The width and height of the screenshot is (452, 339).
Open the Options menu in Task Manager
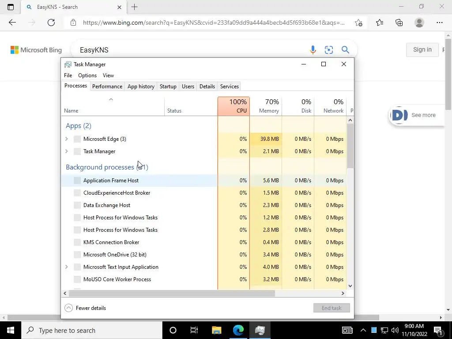point(87,75)
